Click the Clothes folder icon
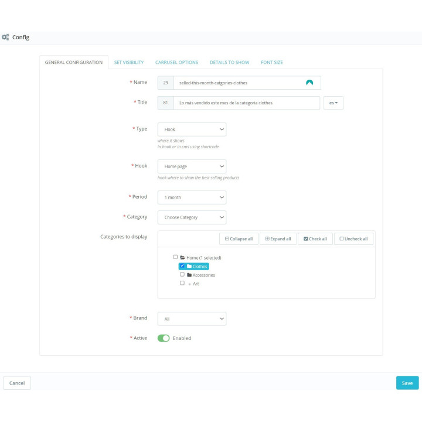The image size is (422, 422). (189, 266)
